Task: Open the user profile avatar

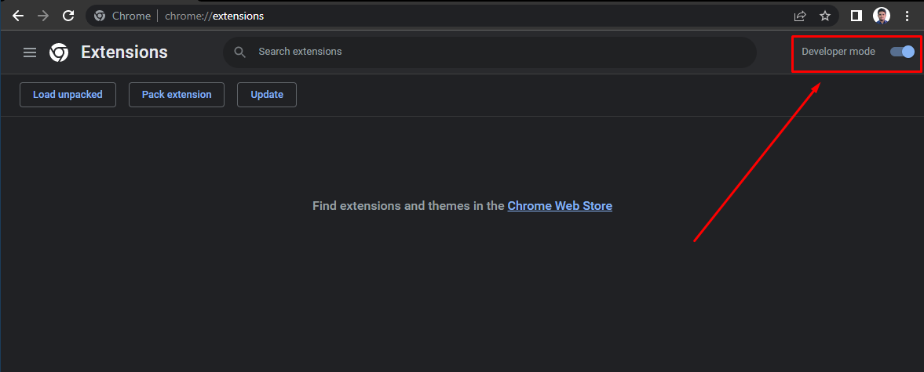Action: pyautogui.click(x=882, y=16)
